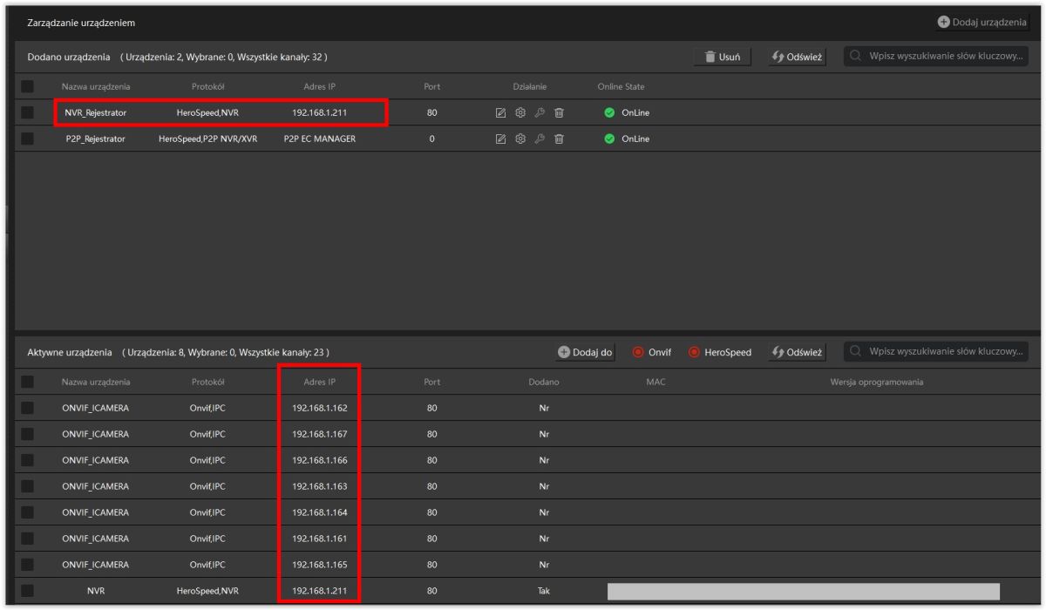Click search magnifier in added devices search
This screenshot has width=1046, height=610.
pos(856,57)
